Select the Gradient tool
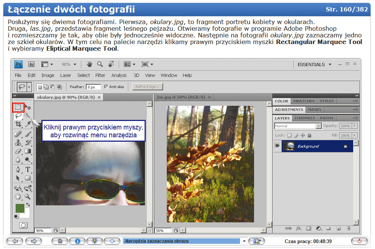This screenshot has width=375, height=249. pyautogui.click(x=28, y=151)
